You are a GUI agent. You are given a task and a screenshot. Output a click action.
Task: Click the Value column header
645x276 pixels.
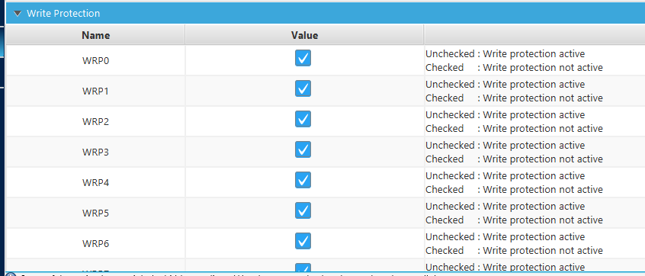point(304,35)
